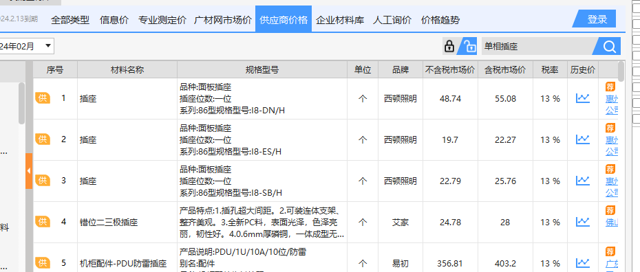
Task: Open 佛山 supplier link in row 4
Action: pyautogui.click(x=611, y=223)
